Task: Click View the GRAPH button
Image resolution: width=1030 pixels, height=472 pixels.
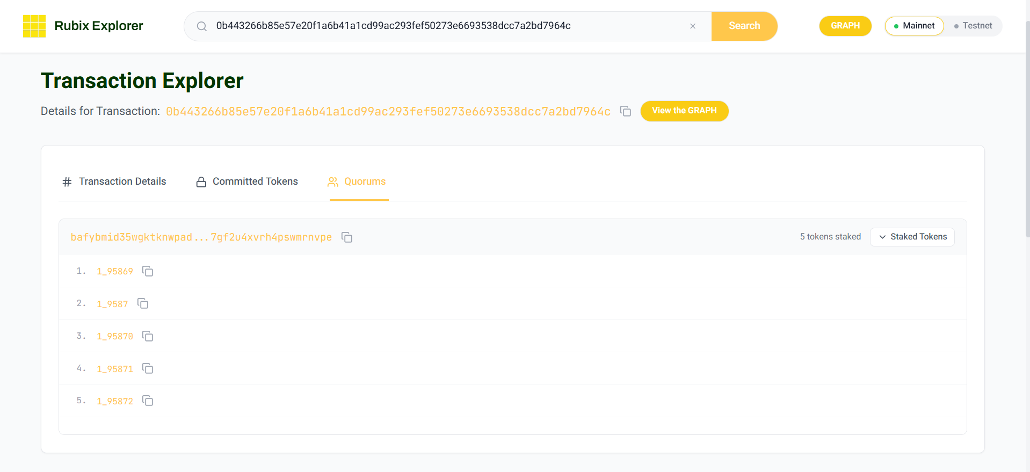Action: tap(684, 111)
